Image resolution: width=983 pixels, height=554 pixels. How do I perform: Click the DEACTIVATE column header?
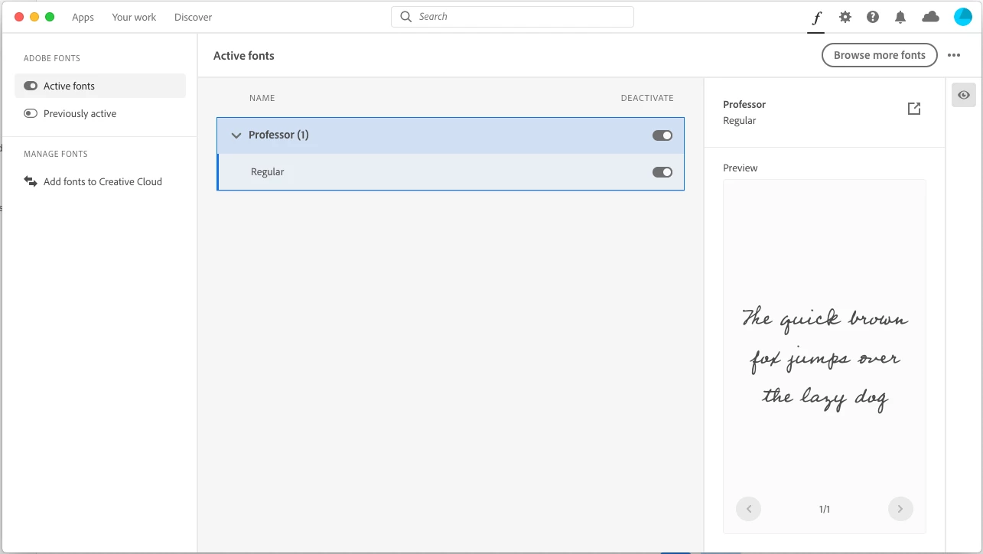[x=647, y=98]
